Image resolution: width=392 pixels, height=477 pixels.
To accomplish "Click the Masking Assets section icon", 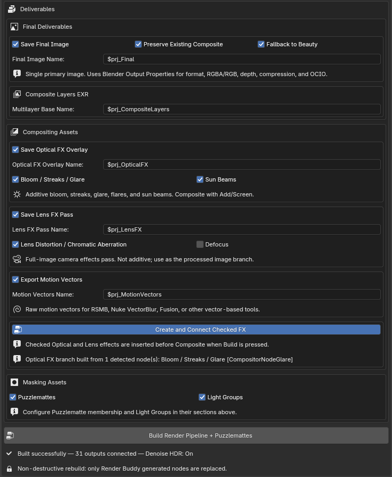I will (x=14, y=382).
